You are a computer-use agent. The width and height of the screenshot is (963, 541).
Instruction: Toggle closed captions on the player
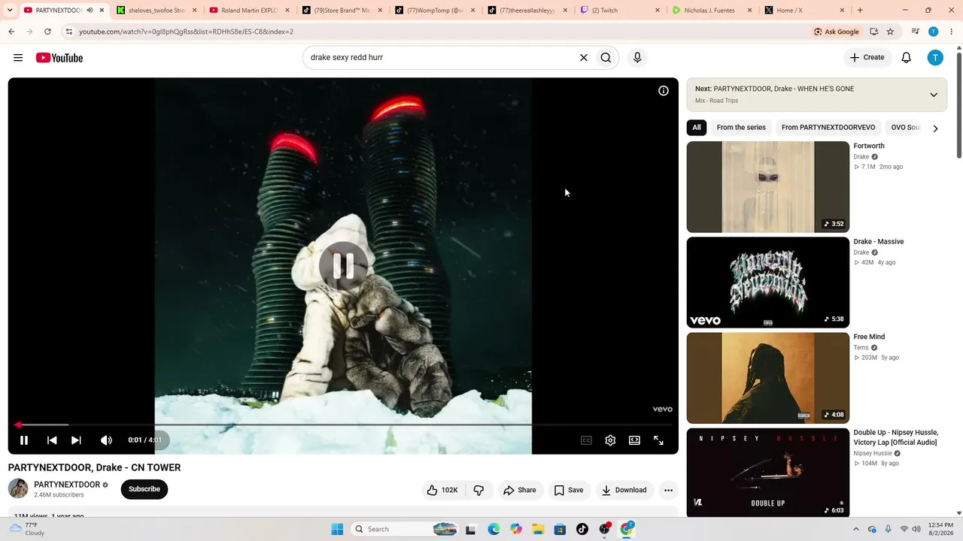point(586,440)
